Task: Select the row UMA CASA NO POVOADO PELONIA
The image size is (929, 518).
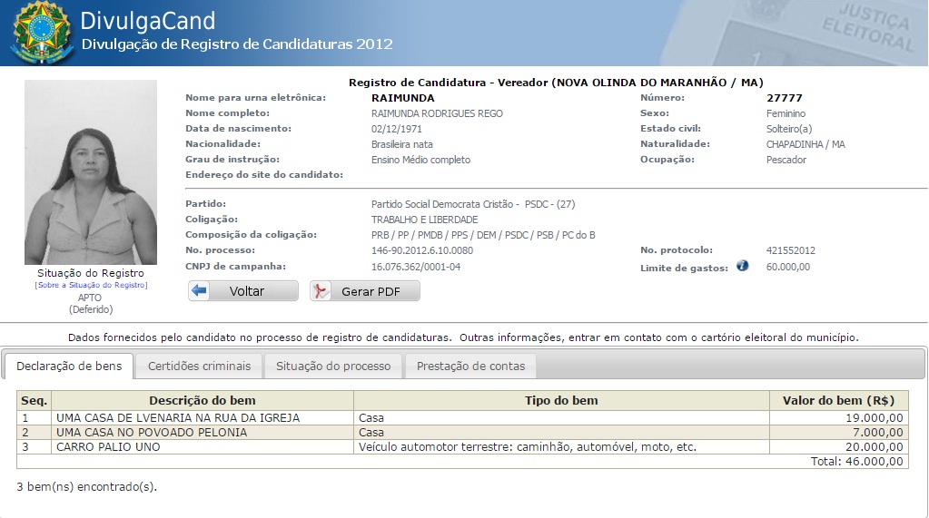Action: 462,432
